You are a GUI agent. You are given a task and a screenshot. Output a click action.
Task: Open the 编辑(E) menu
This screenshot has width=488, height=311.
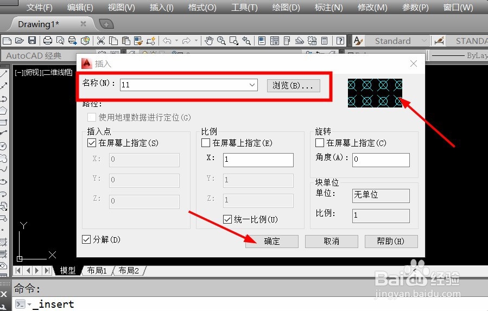point(80,7)
